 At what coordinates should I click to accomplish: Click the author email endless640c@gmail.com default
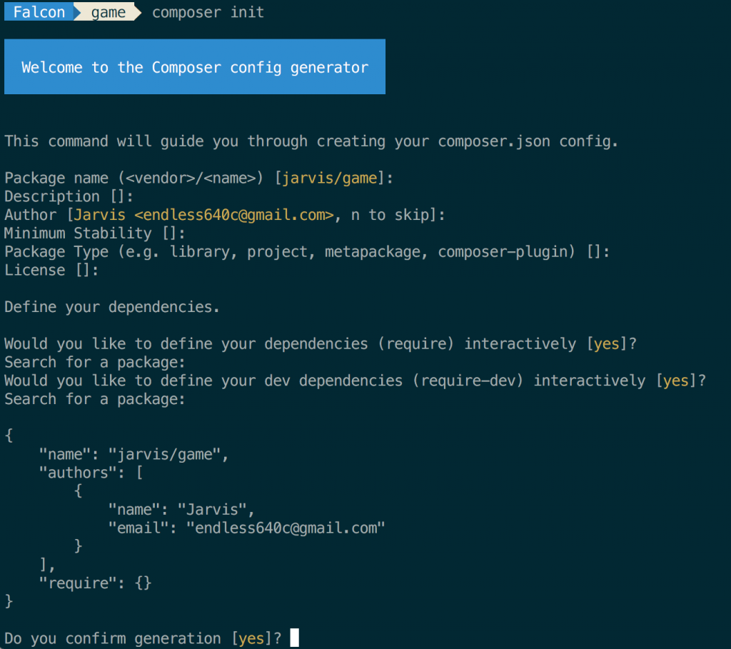click(234, 215)
